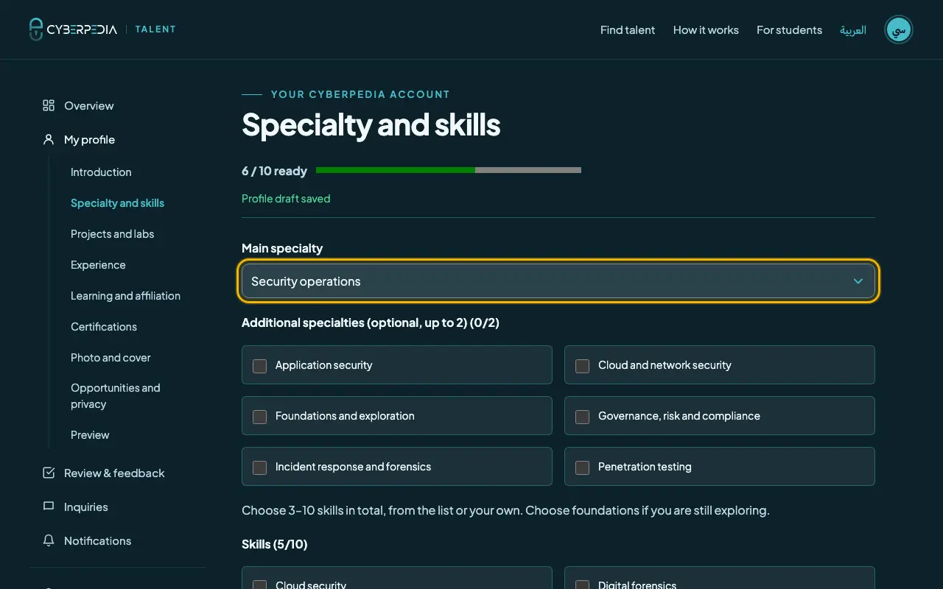Go to the For students page
The image size is (943, 589).
(x=789, y=30)
